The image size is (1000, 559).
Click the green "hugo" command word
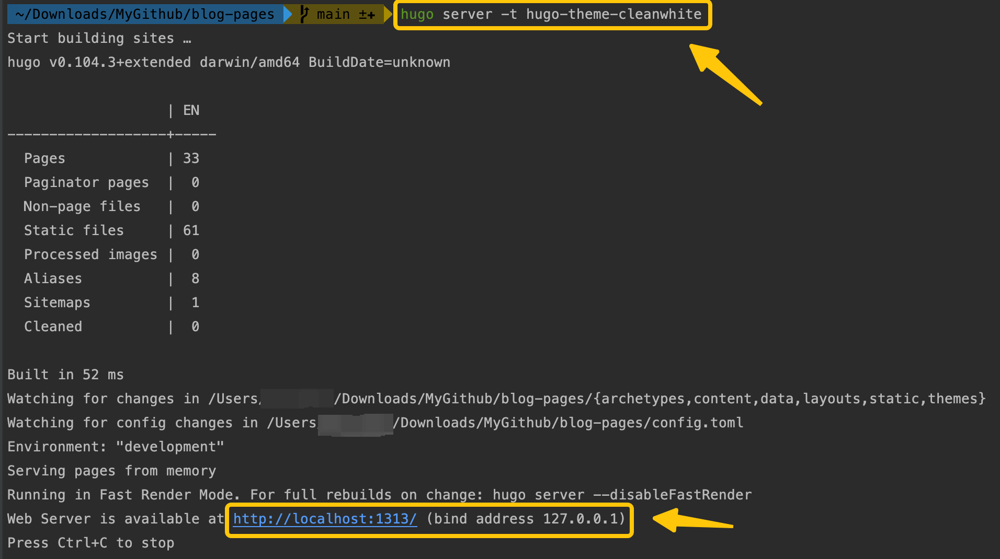click(417, 14)
